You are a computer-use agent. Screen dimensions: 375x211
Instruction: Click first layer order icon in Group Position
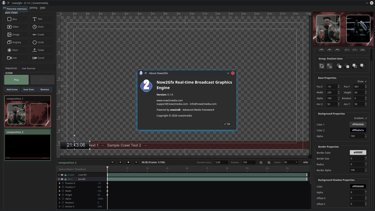pyautogui.click(x=339, y=66)
